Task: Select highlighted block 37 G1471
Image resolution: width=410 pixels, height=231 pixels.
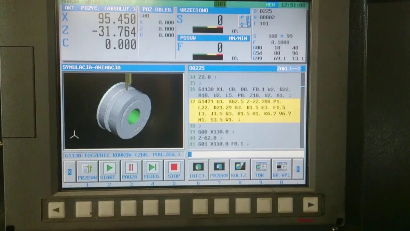Action: point(244,110)
